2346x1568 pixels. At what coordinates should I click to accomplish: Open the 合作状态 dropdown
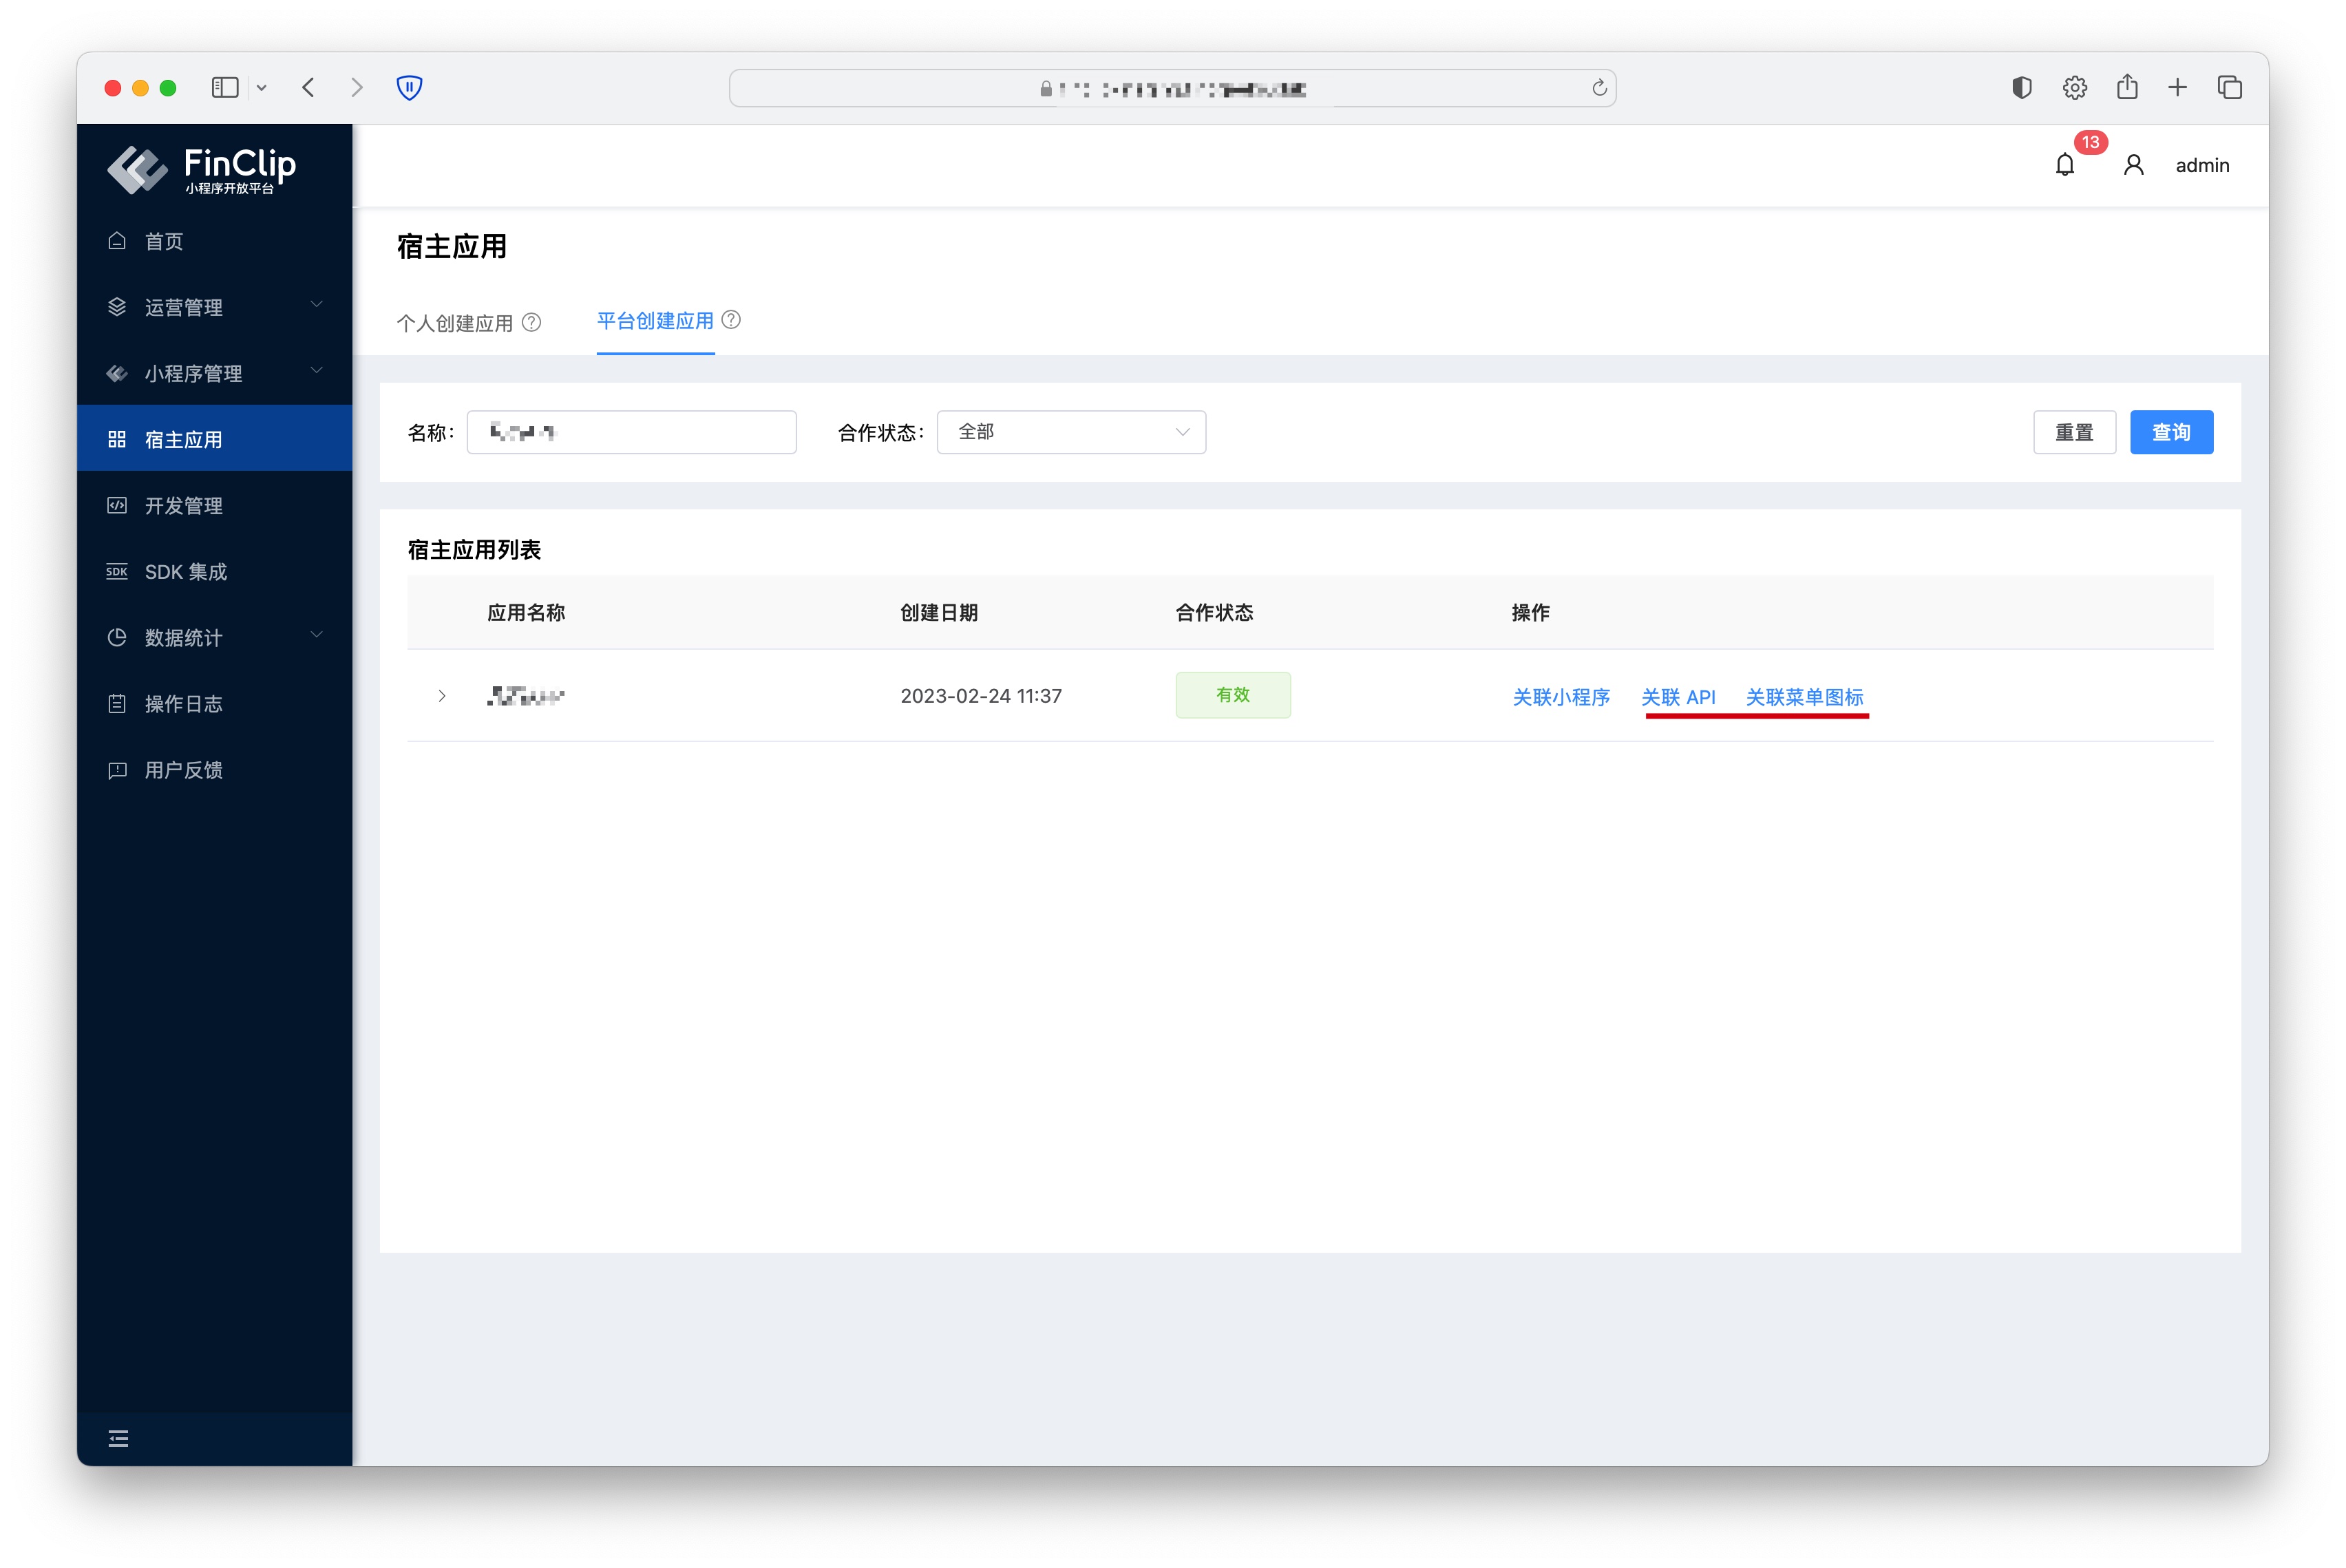point(1071,432)
